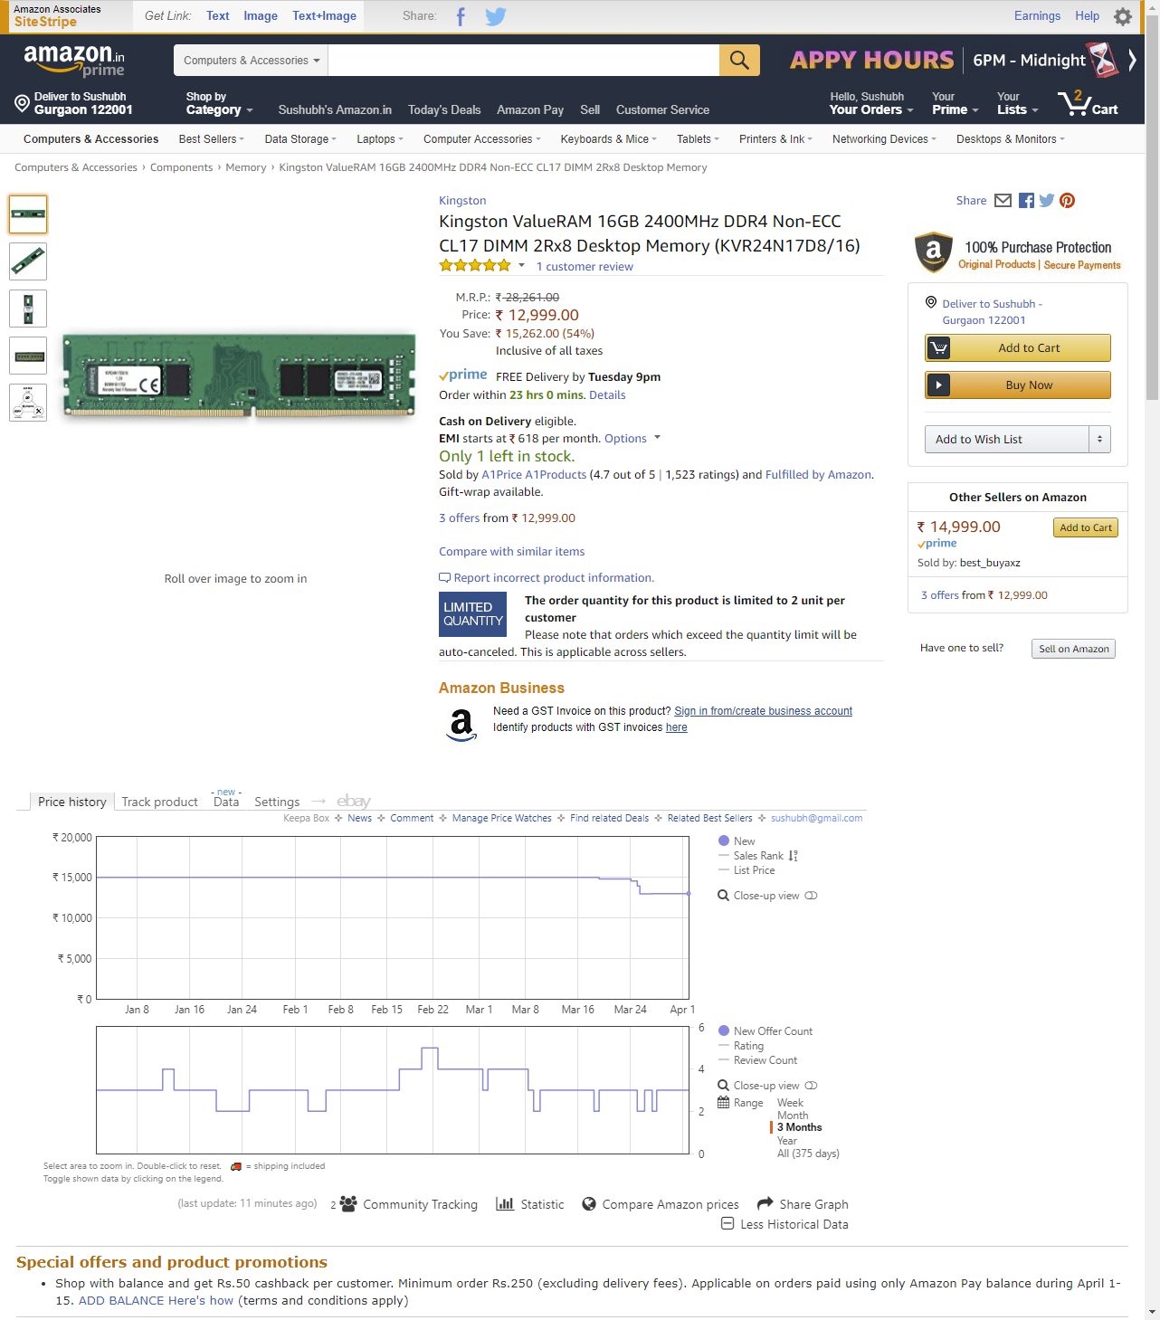Screen dimensions: 1160x1320
Task: Select the second angled RAM thumbnail
Action: click(28, 261)
